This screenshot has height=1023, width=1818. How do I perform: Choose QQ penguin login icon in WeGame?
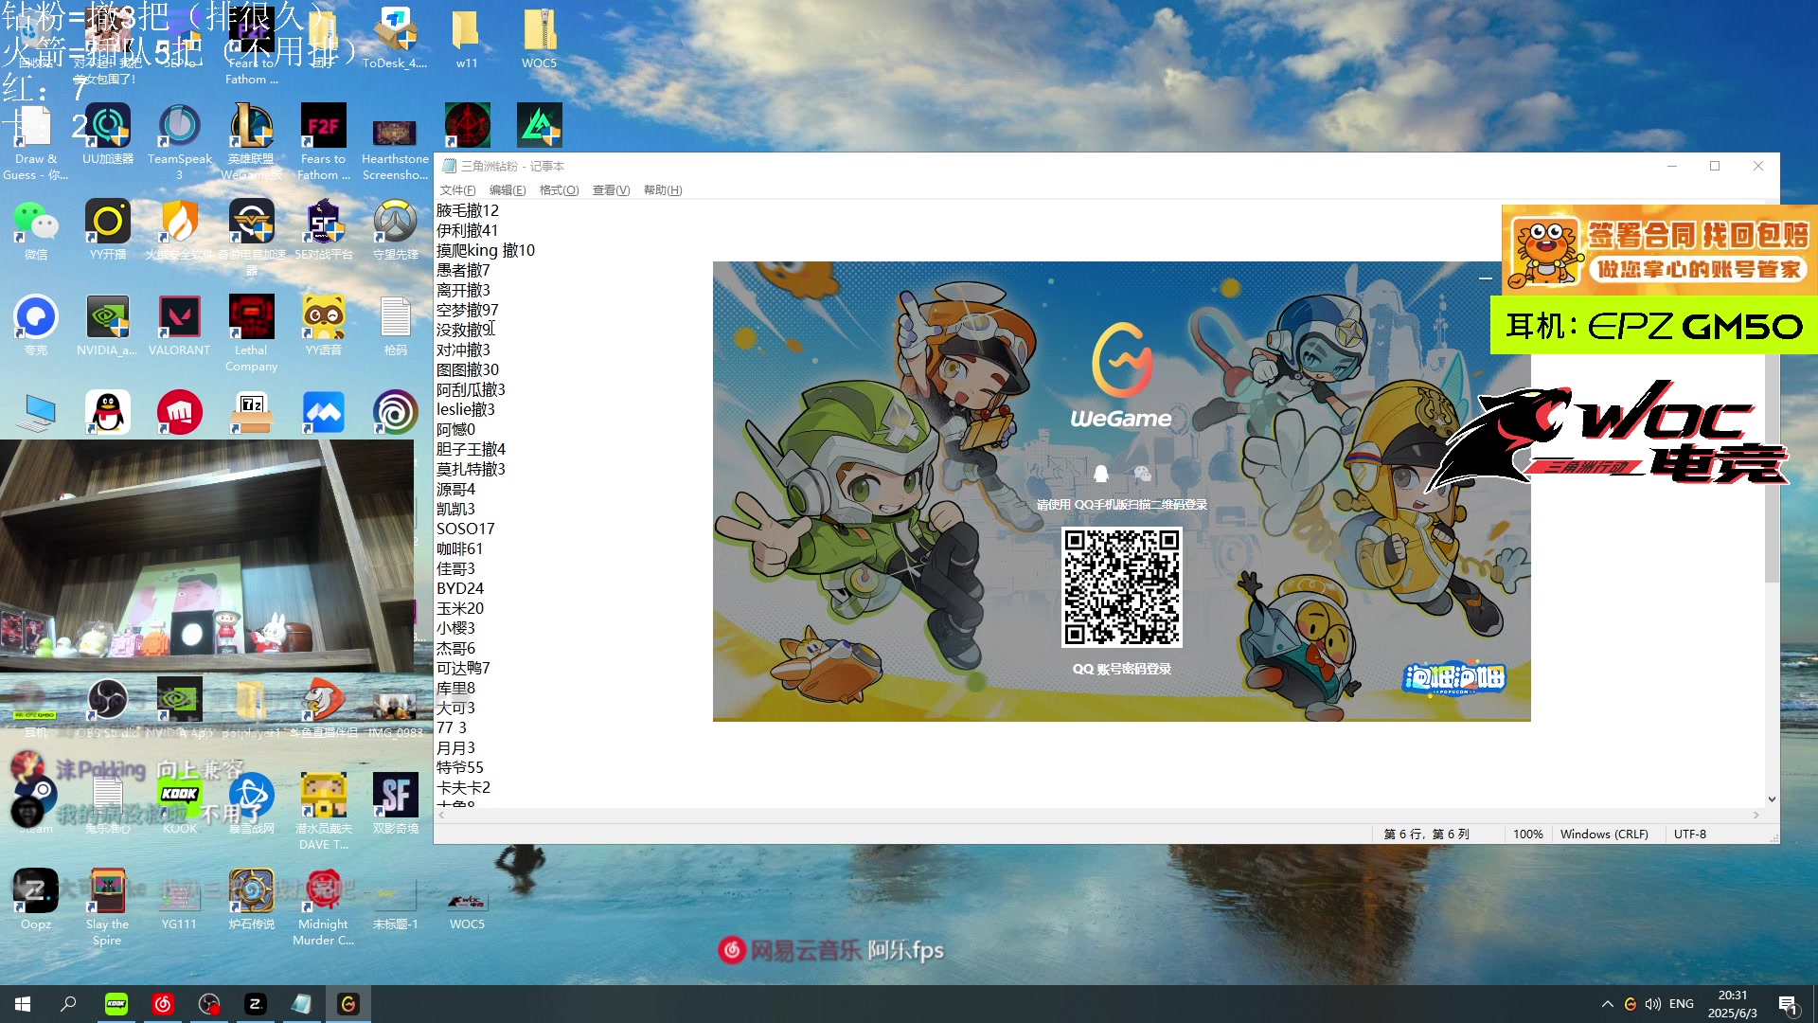1100,474
